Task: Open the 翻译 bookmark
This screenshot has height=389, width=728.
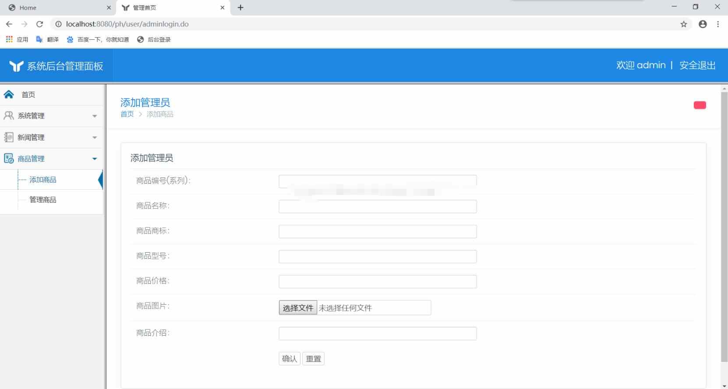Action: [x=47, y=39]
